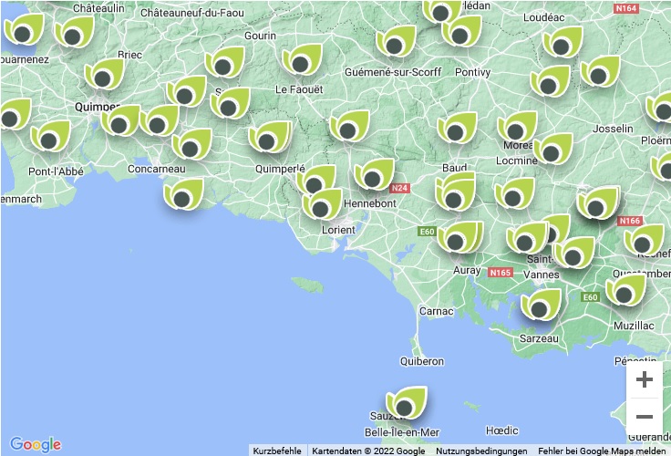Click the coastal marker below Concarneau

click(182, 196)
